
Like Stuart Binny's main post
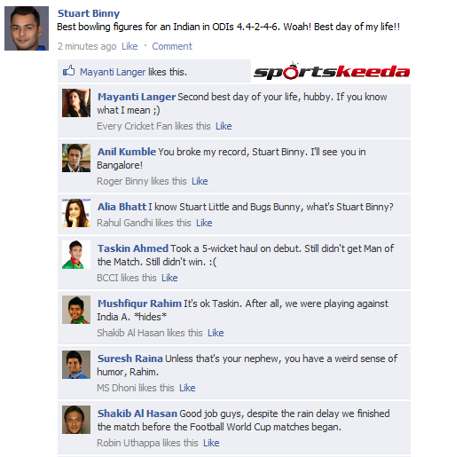tap(129, 46)
